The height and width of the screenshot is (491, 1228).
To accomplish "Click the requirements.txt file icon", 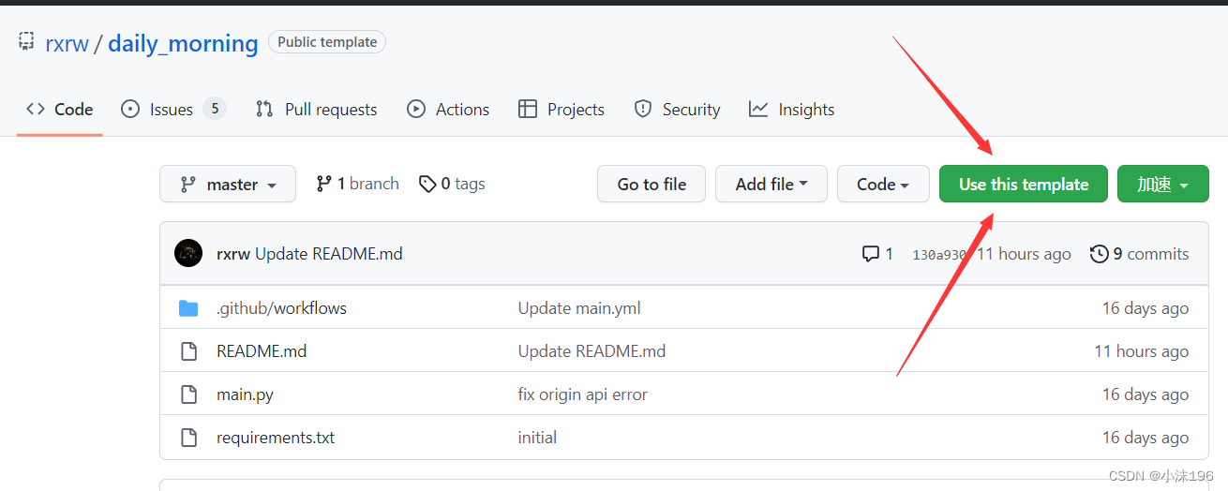I will pyautogui.click(x=188, y=438).
